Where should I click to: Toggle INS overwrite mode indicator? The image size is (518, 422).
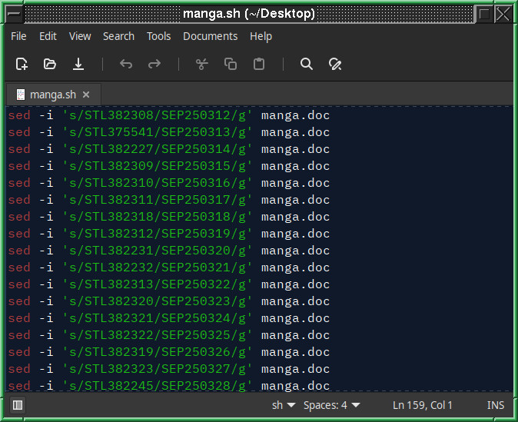[495, 405]
